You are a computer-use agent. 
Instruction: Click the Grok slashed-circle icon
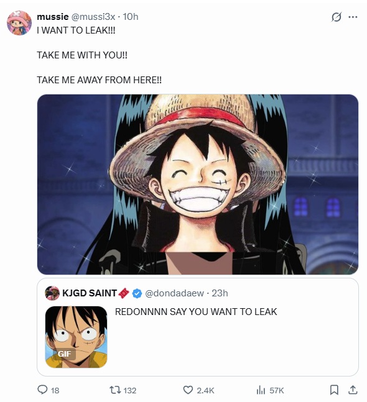[337, 17]
